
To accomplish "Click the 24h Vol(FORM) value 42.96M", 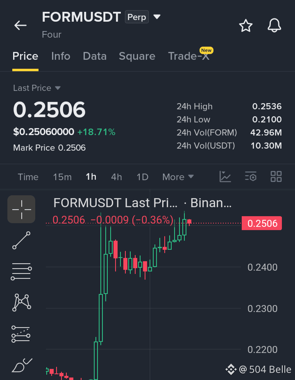I will [266, 133].
